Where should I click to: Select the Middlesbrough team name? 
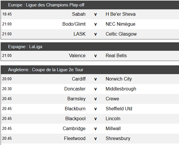point(121,89)
